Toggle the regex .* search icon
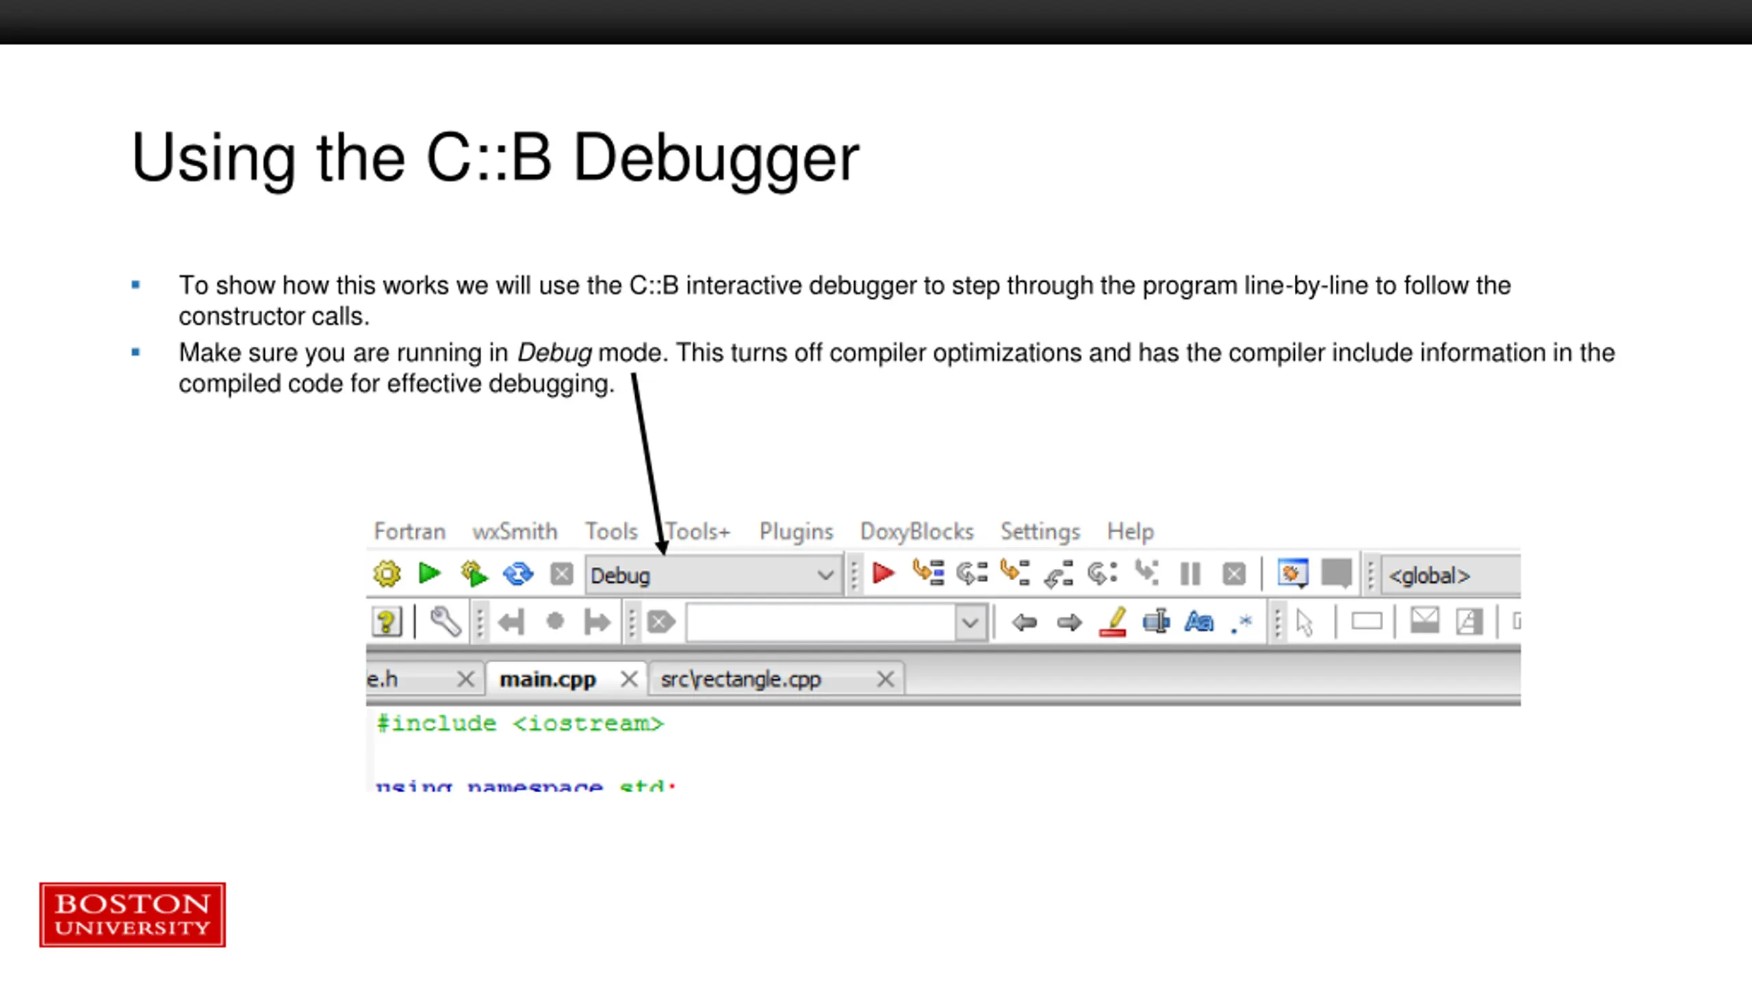 (1241, 622)
